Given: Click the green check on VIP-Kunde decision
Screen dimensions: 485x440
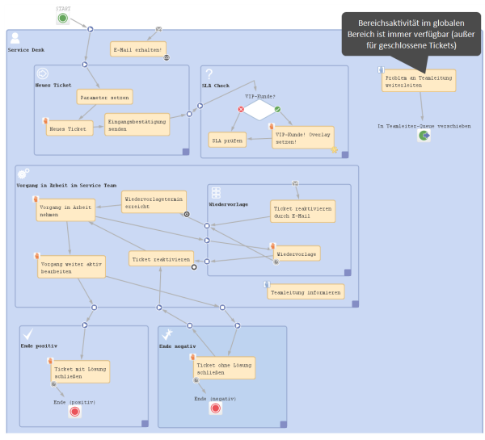Looking at the screenshot, I should [x=277, y=109].
